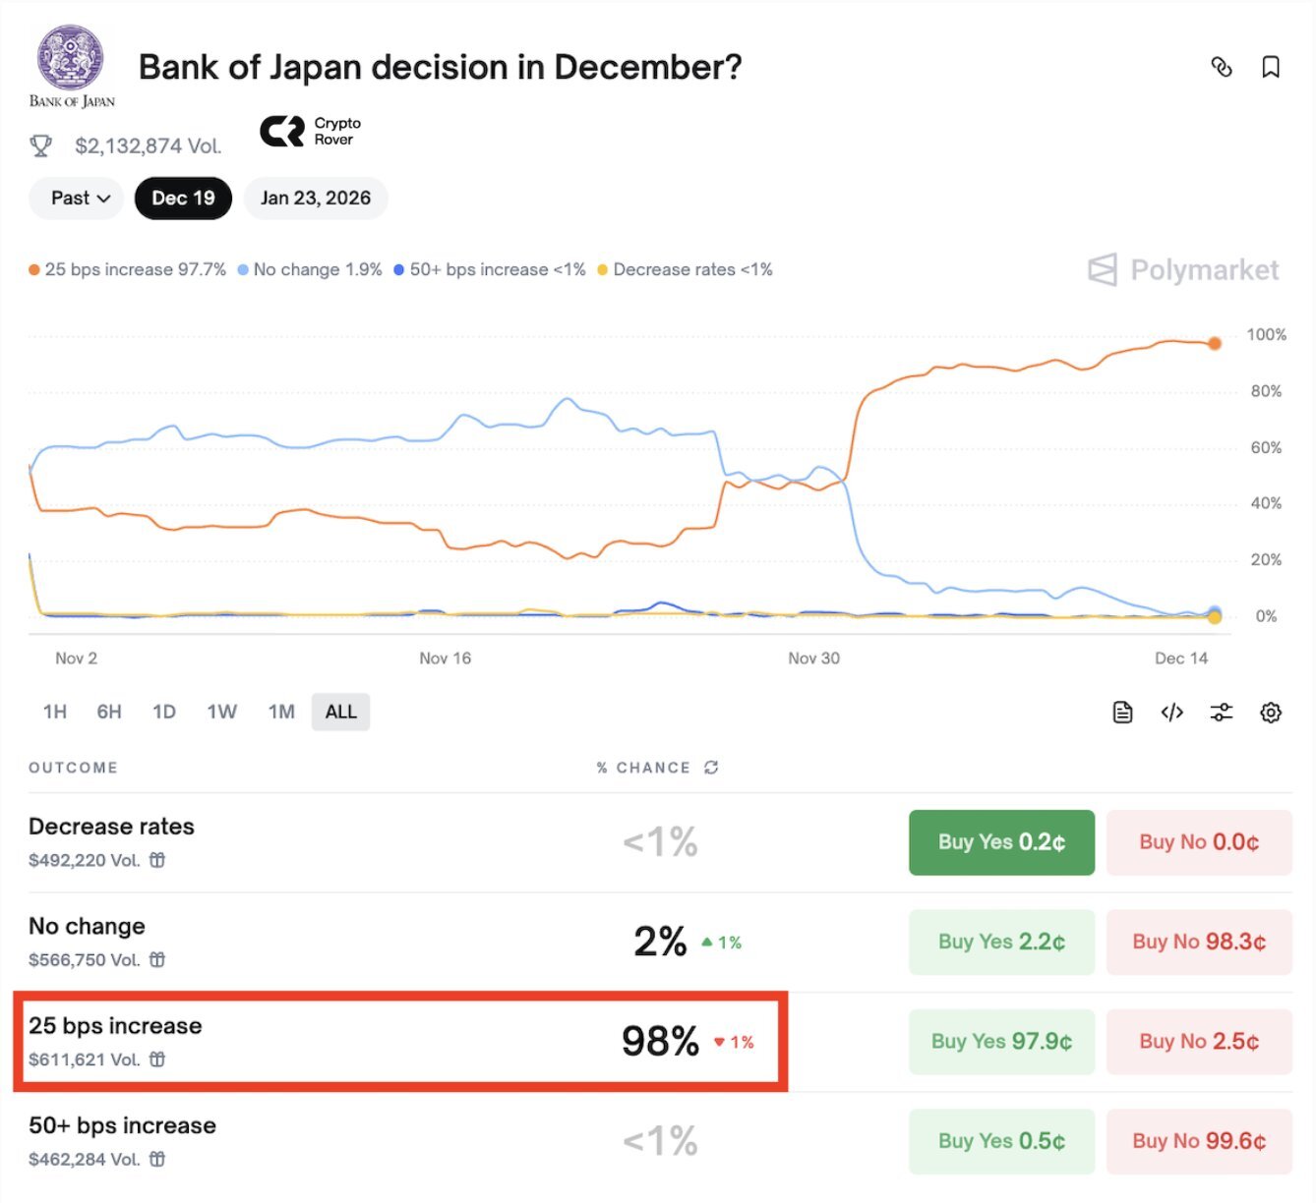Image resolution: width=1316 pixels, height=1203 pixels.
Task: Switch chart timeframe to 1D
Action: tap(163, 712)
